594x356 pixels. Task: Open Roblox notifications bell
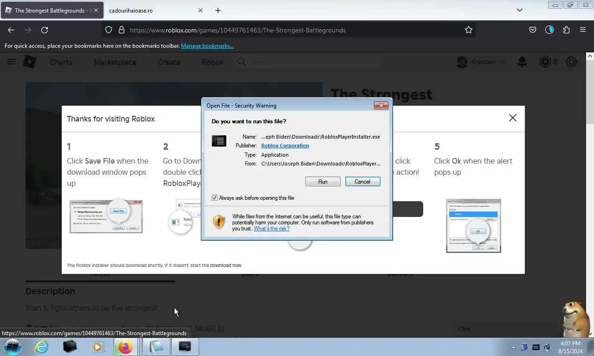(522, 62)
